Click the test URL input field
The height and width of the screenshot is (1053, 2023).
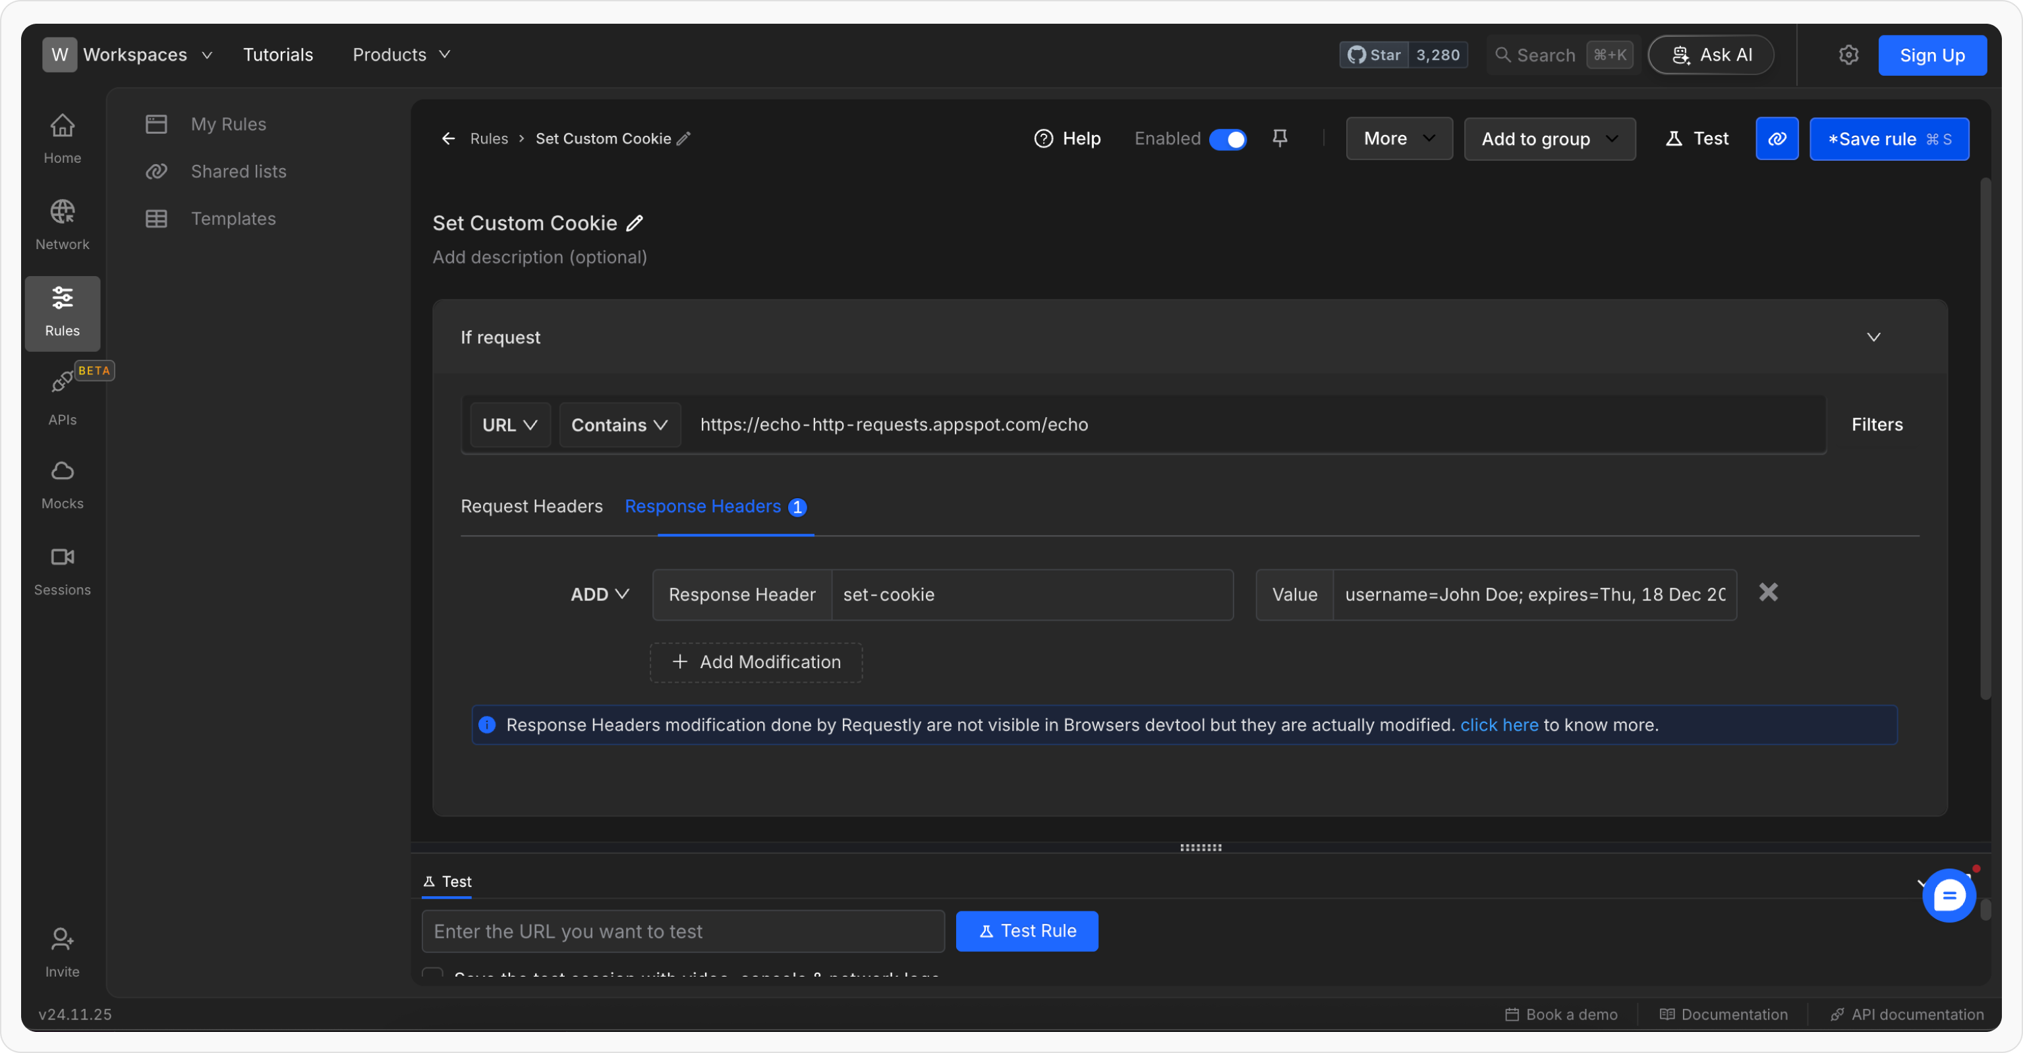(x=683, y=931)
